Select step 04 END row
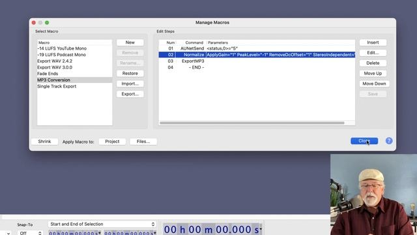The width and height of the screenshot is (417, 235). click(257, 67)
